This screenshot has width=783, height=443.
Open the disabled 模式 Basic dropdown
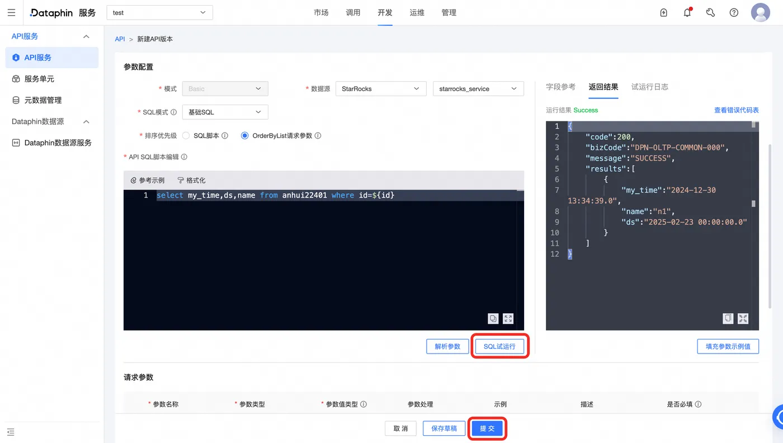[x=225, y=88]
